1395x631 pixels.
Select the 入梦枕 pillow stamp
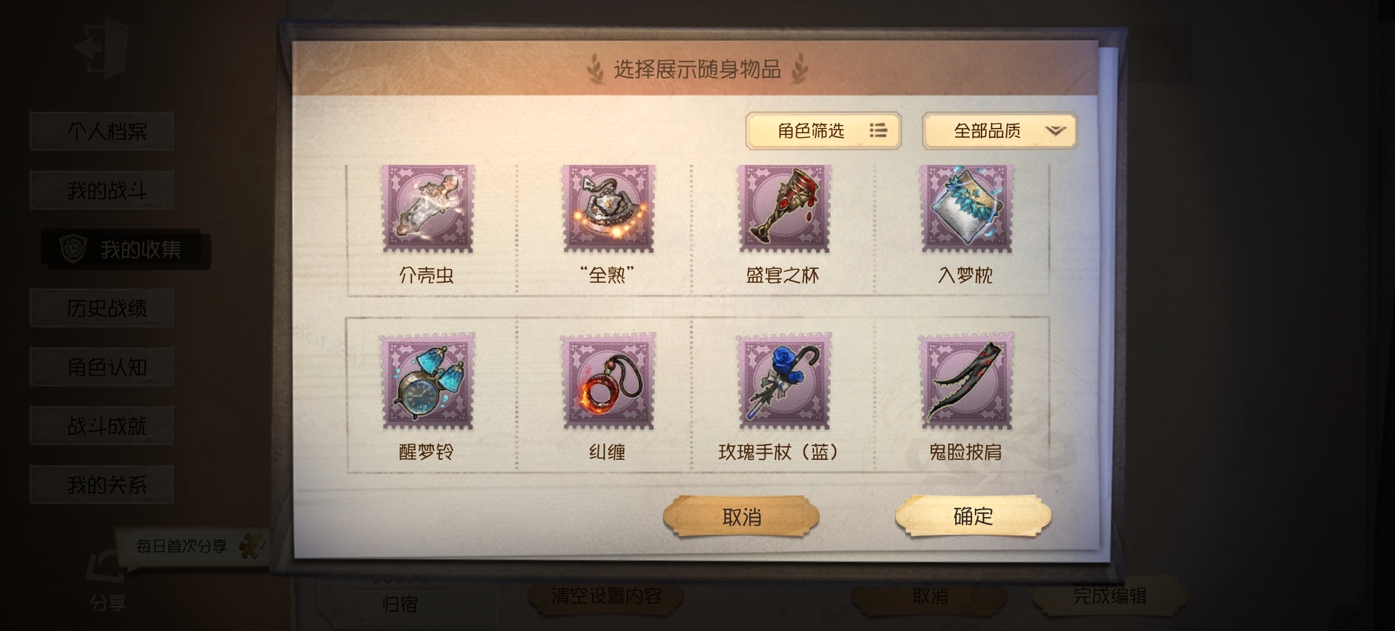pos(966,209)
